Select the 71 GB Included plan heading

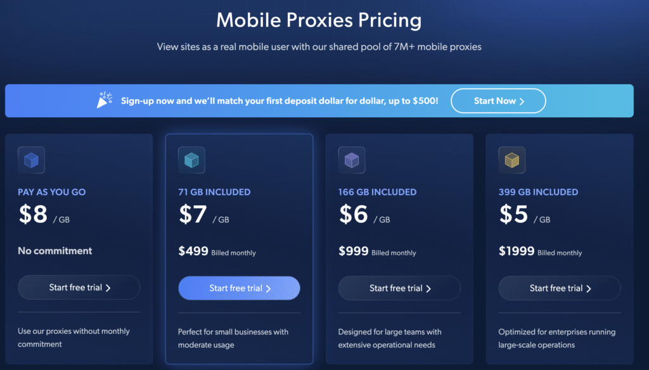[x=214, y=192]
